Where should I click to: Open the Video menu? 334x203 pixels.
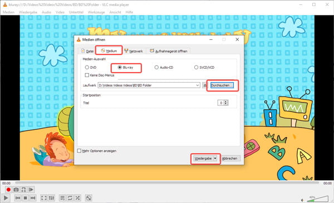[60, 12]
